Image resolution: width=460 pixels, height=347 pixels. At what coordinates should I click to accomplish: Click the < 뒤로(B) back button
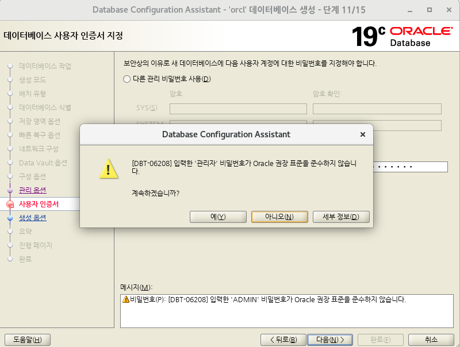283,340
